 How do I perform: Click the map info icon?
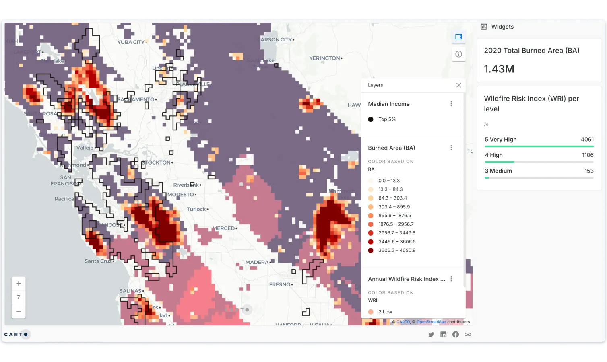tap(458, 54)
